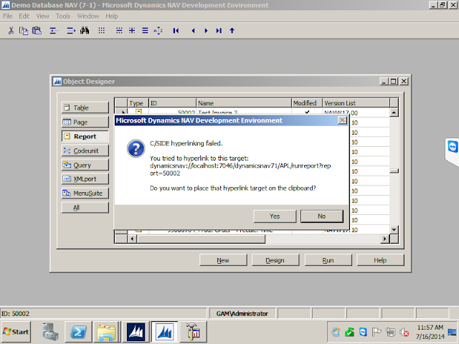Go to previous record arrow icon
Viewport: 459px width, 344px height.
click(193, 30)
